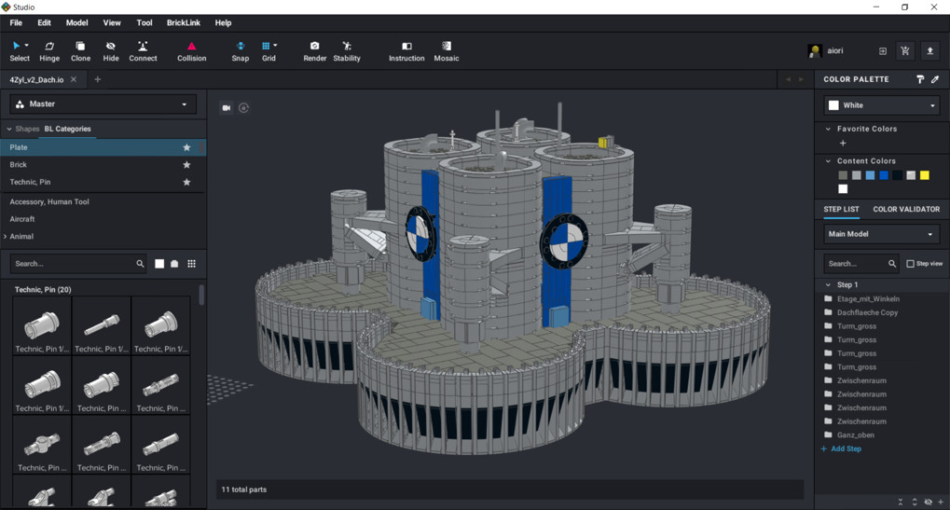Expand the Main Model dropdown

(x=881, y=234)
